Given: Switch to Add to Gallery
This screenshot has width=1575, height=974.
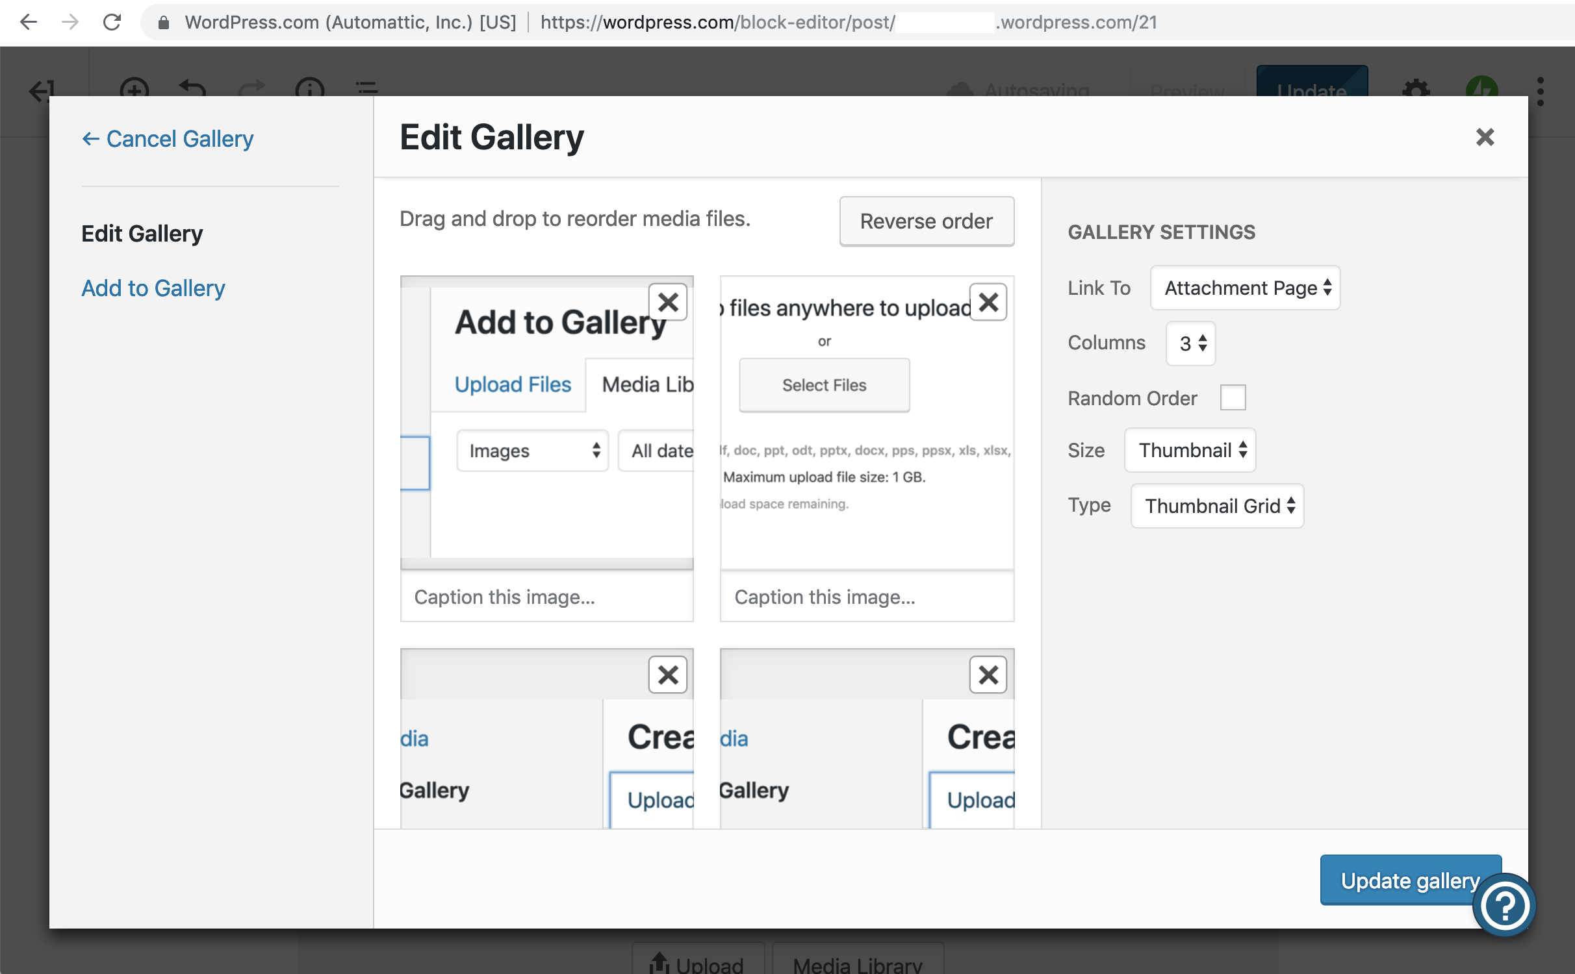Looking at the screenshot, I should pos(153,288).
